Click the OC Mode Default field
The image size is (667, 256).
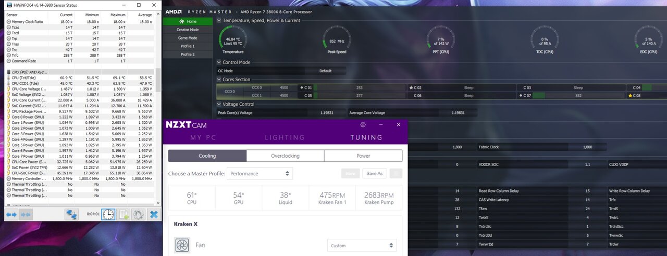pos(325,71)
